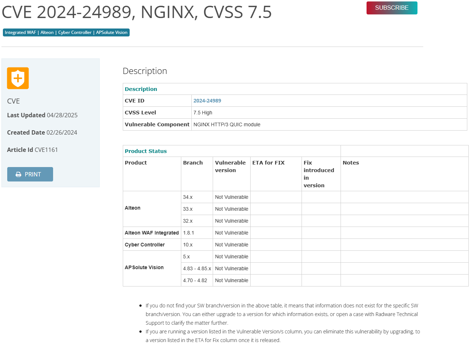
Task: Select the 7.5 High CVSS value
Action: pyautogui.click(x=203, y=113)
